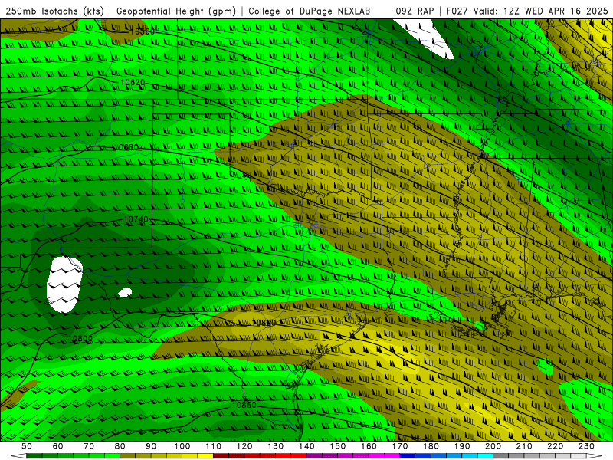The width and height of the screenshot is (613, 460).
Task: Click the 50 value on the color scale
Action: pyautogui.click(x=27, y=446)
